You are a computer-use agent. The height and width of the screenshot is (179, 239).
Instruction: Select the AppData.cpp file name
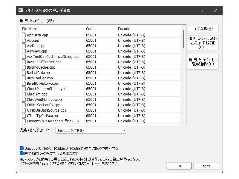tap(37, 35)
